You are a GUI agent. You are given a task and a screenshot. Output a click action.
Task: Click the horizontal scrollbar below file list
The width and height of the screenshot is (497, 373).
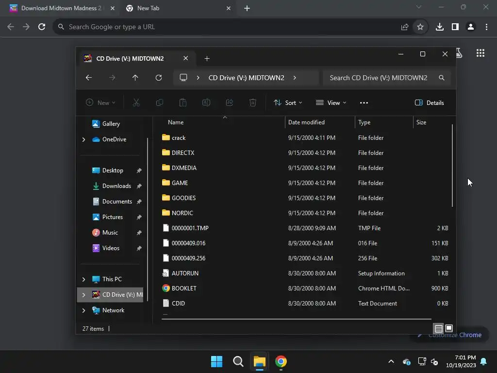tap(297, 319)
